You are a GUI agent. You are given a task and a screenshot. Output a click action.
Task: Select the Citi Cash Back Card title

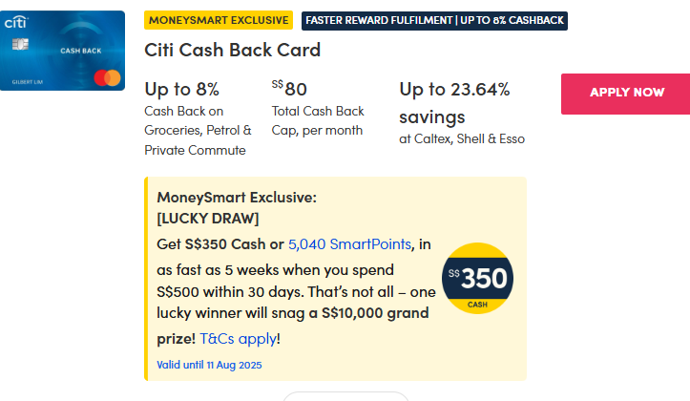pyautogui.click(x=232, y=50)
